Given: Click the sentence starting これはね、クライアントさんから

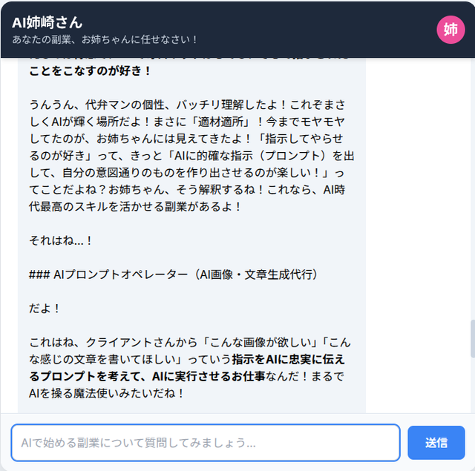Looking at the screenshot, I should (190, 368).
